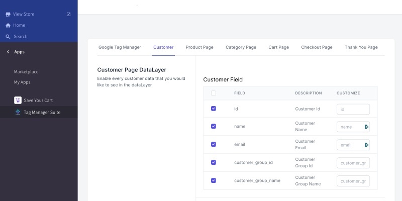Click the 'customer_group_name' field cell
Viewport: 402px width, 201px height.
[257, 180]
